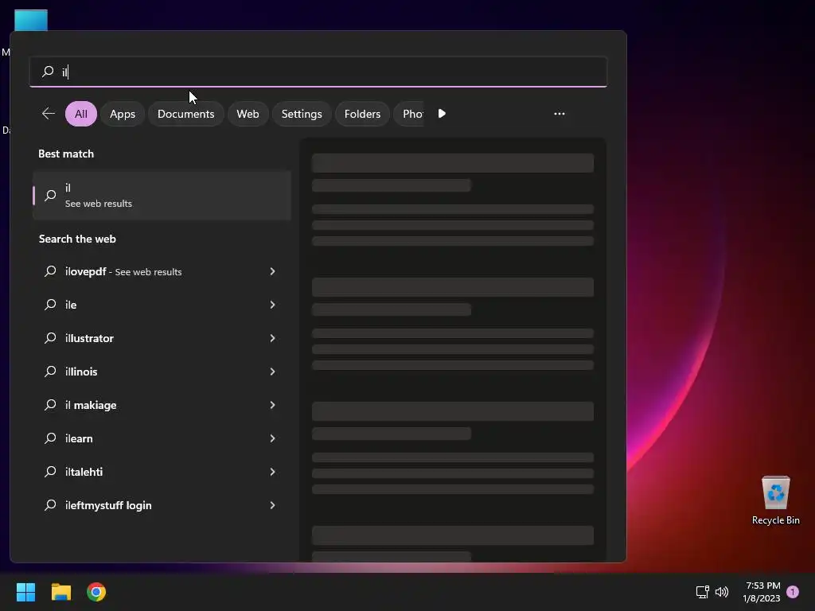
Task: Open the clock showing 7:53 PM
Action: (x=762, y=592)
